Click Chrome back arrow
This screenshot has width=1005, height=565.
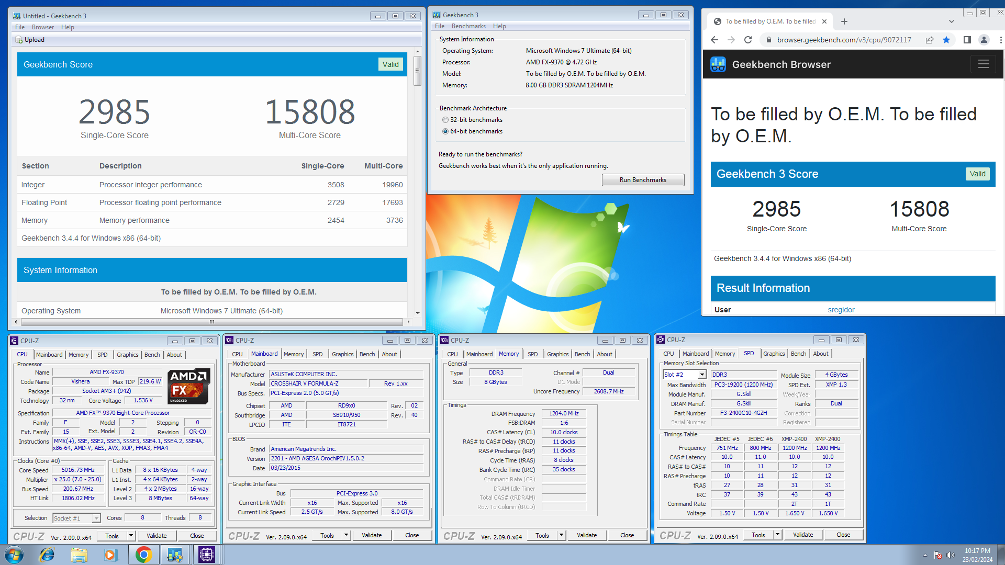(714, 40)
